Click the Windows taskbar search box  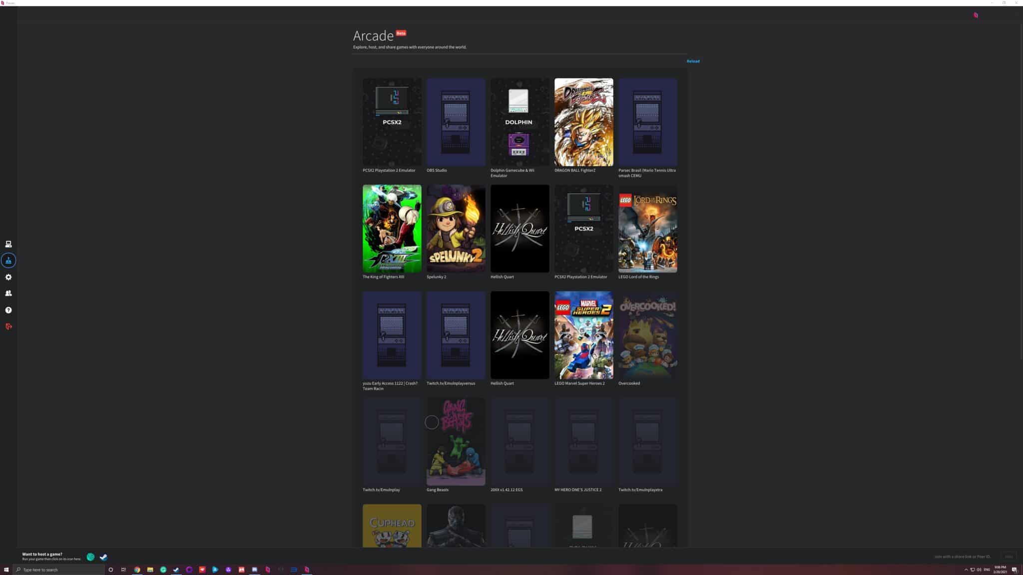click(59, 570)
